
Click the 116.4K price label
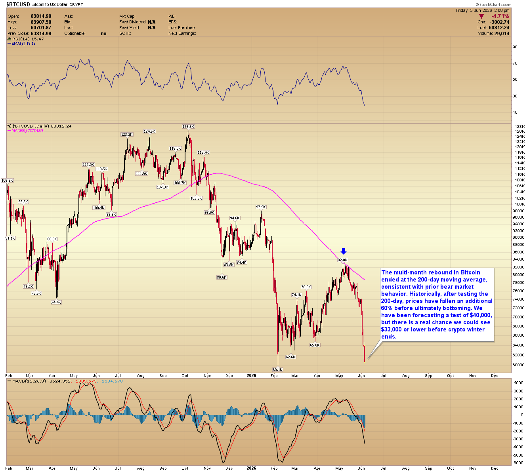coord(203,152)
